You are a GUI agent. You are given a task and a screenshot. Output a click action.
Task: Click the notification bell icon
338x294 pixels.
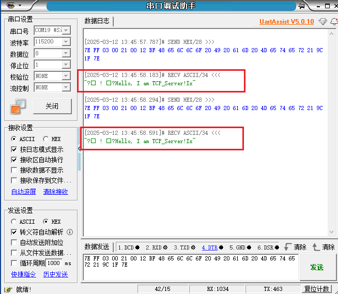334,22
